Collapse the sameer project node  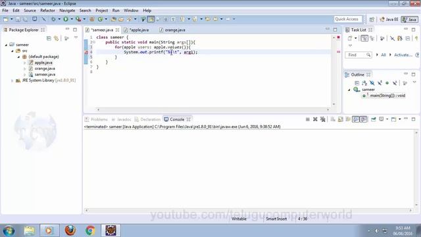pyautogui.click(x=6, y=45)
